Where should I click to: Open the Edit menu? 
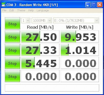click(12, 10)
